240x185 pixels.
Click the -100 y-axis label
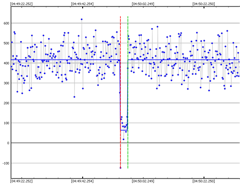(6, 163)
